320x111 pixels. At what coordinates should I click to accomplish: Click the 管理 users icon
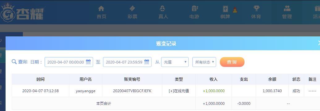(x=287, y=9)
